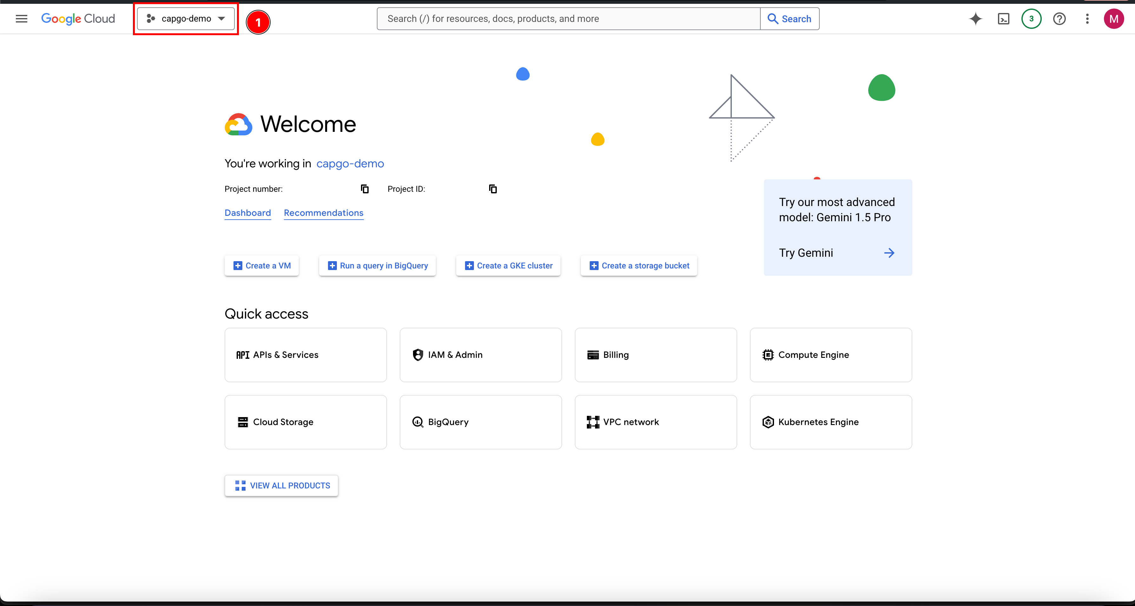View notifications showing 3 items
This screenshot has width=1135, height=606.
click(1031, 18)
